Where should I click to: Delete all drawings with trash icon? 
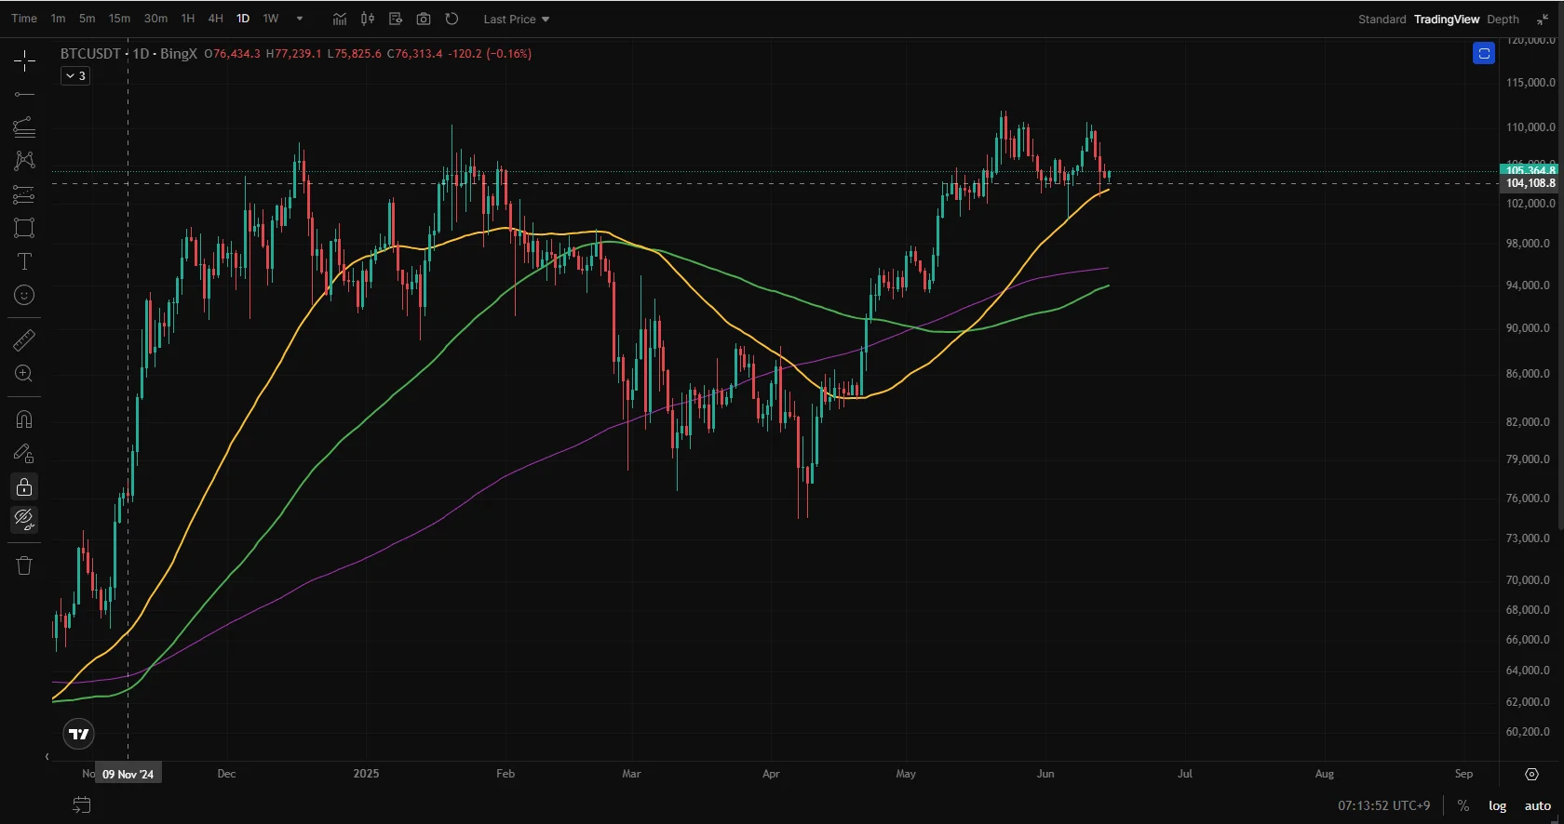pos(24,565)
